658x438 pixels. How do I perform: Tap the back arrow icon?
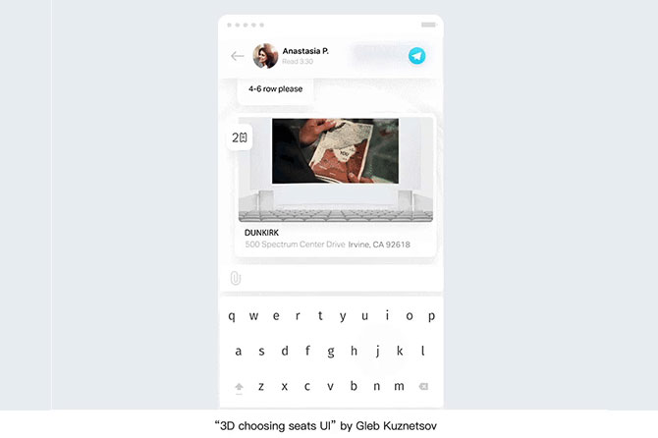238,56
